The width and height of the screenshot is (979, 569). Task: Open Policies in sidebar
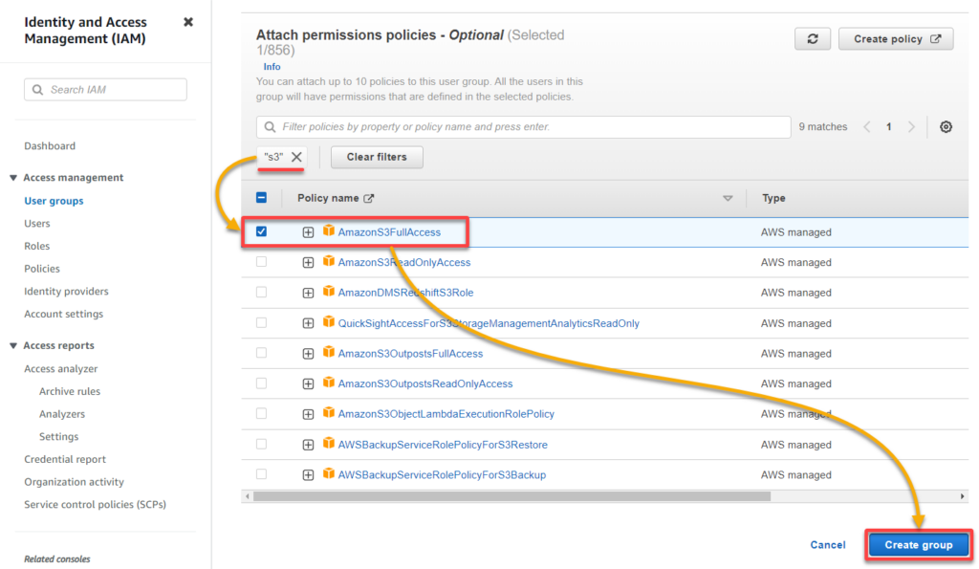point(42,269)
